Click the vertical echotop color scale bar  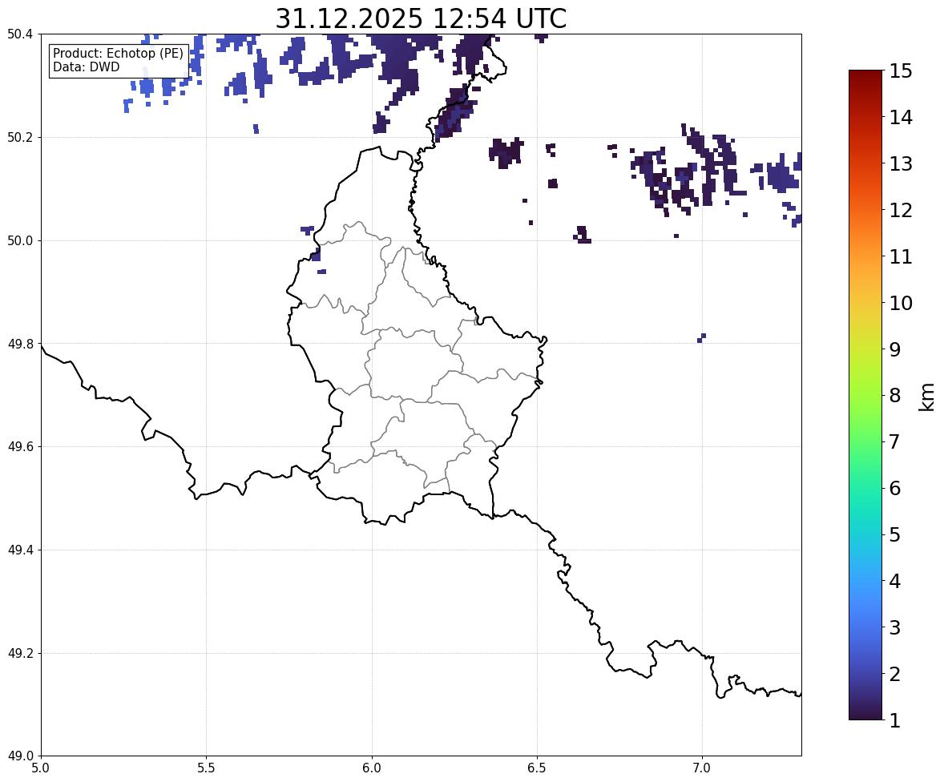865,395
